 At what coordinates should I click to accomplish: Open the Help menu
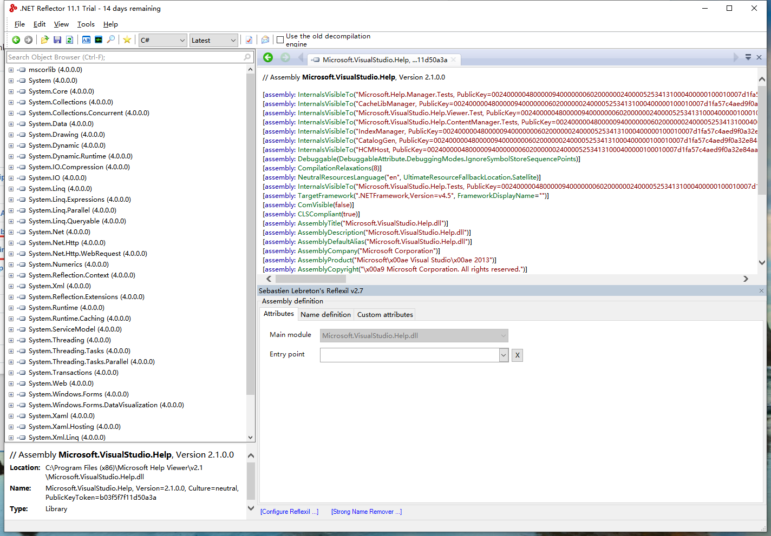[110, 24]
